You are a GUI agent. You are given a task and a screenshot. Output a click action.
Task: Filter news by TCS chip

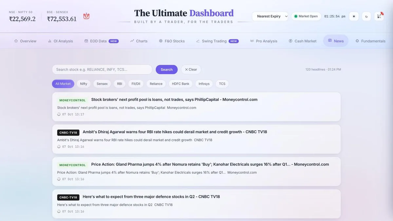tap(222, 84)
